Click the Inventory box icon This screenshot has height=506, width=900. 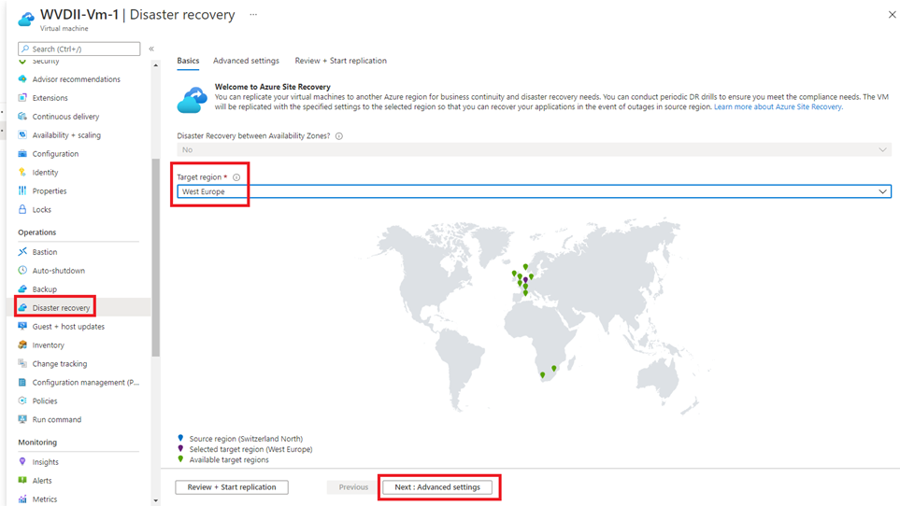[x=22, y=345]
